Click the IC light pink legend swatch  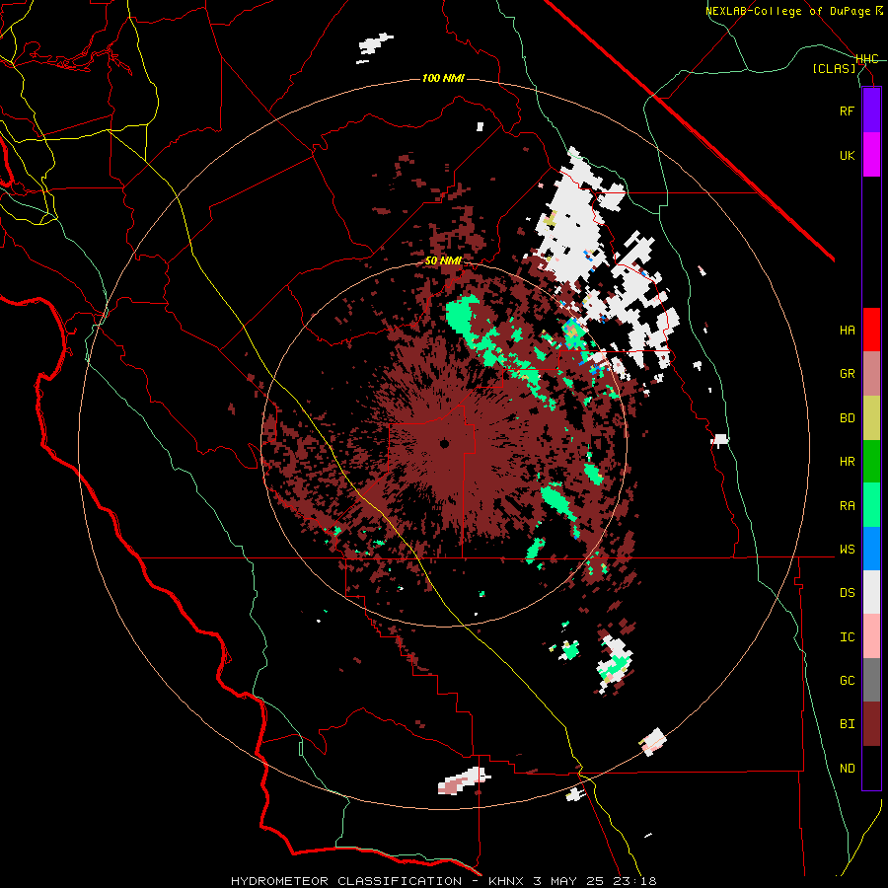(x=871, y=636)
